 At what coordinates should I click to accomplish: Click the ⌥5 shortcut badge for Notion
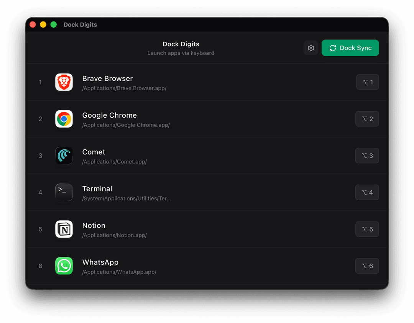pyautogui.click(x=367, y=229)
